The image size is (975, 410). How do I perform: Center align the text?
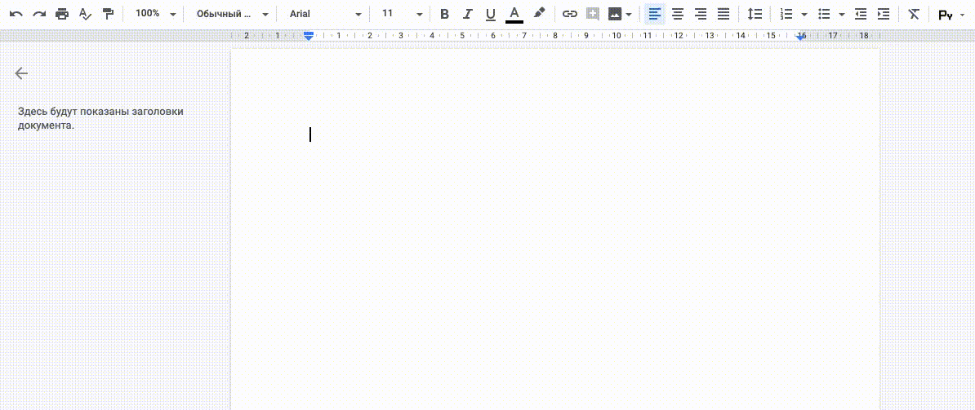[678, 14]
